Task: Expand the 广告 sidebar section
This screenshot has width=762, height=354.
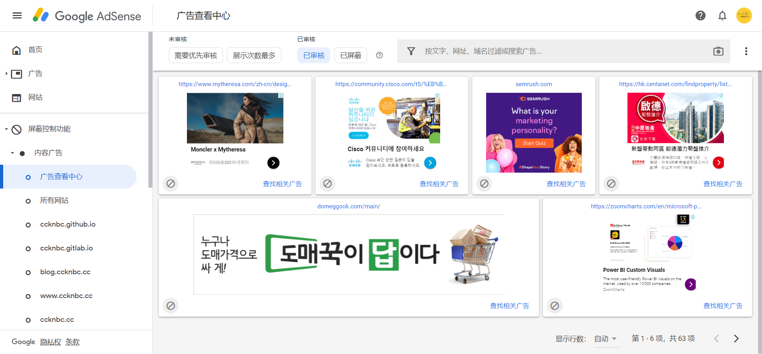Action: coord(6,73)
